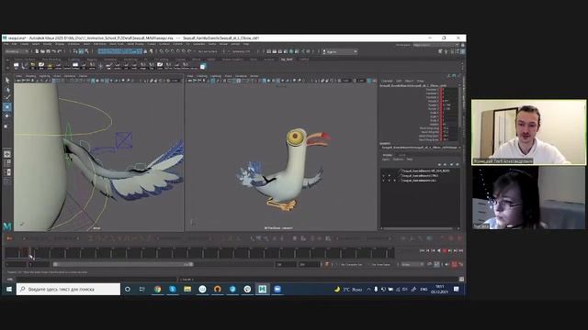Viewport: 588px width, 330px height.
Task: Open the Edit menu in Maya menu bar
Action: 15,44
